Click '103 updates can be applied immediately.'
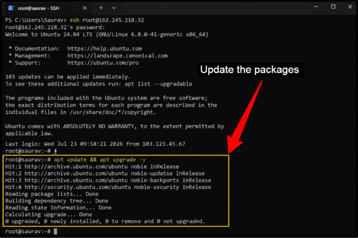The width and height of the screenshot is (358, 238). (x=68, y=77)
